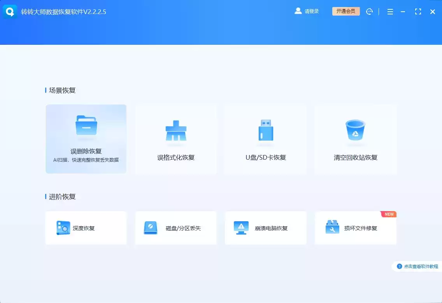Click the NEW badge on 损坏文件修复

click(x=388, y=214)
